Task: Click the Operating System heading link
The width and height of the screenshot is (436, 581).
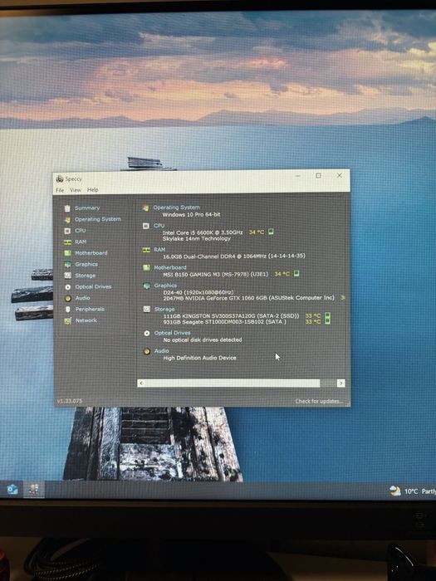Action: click(176, 207)
